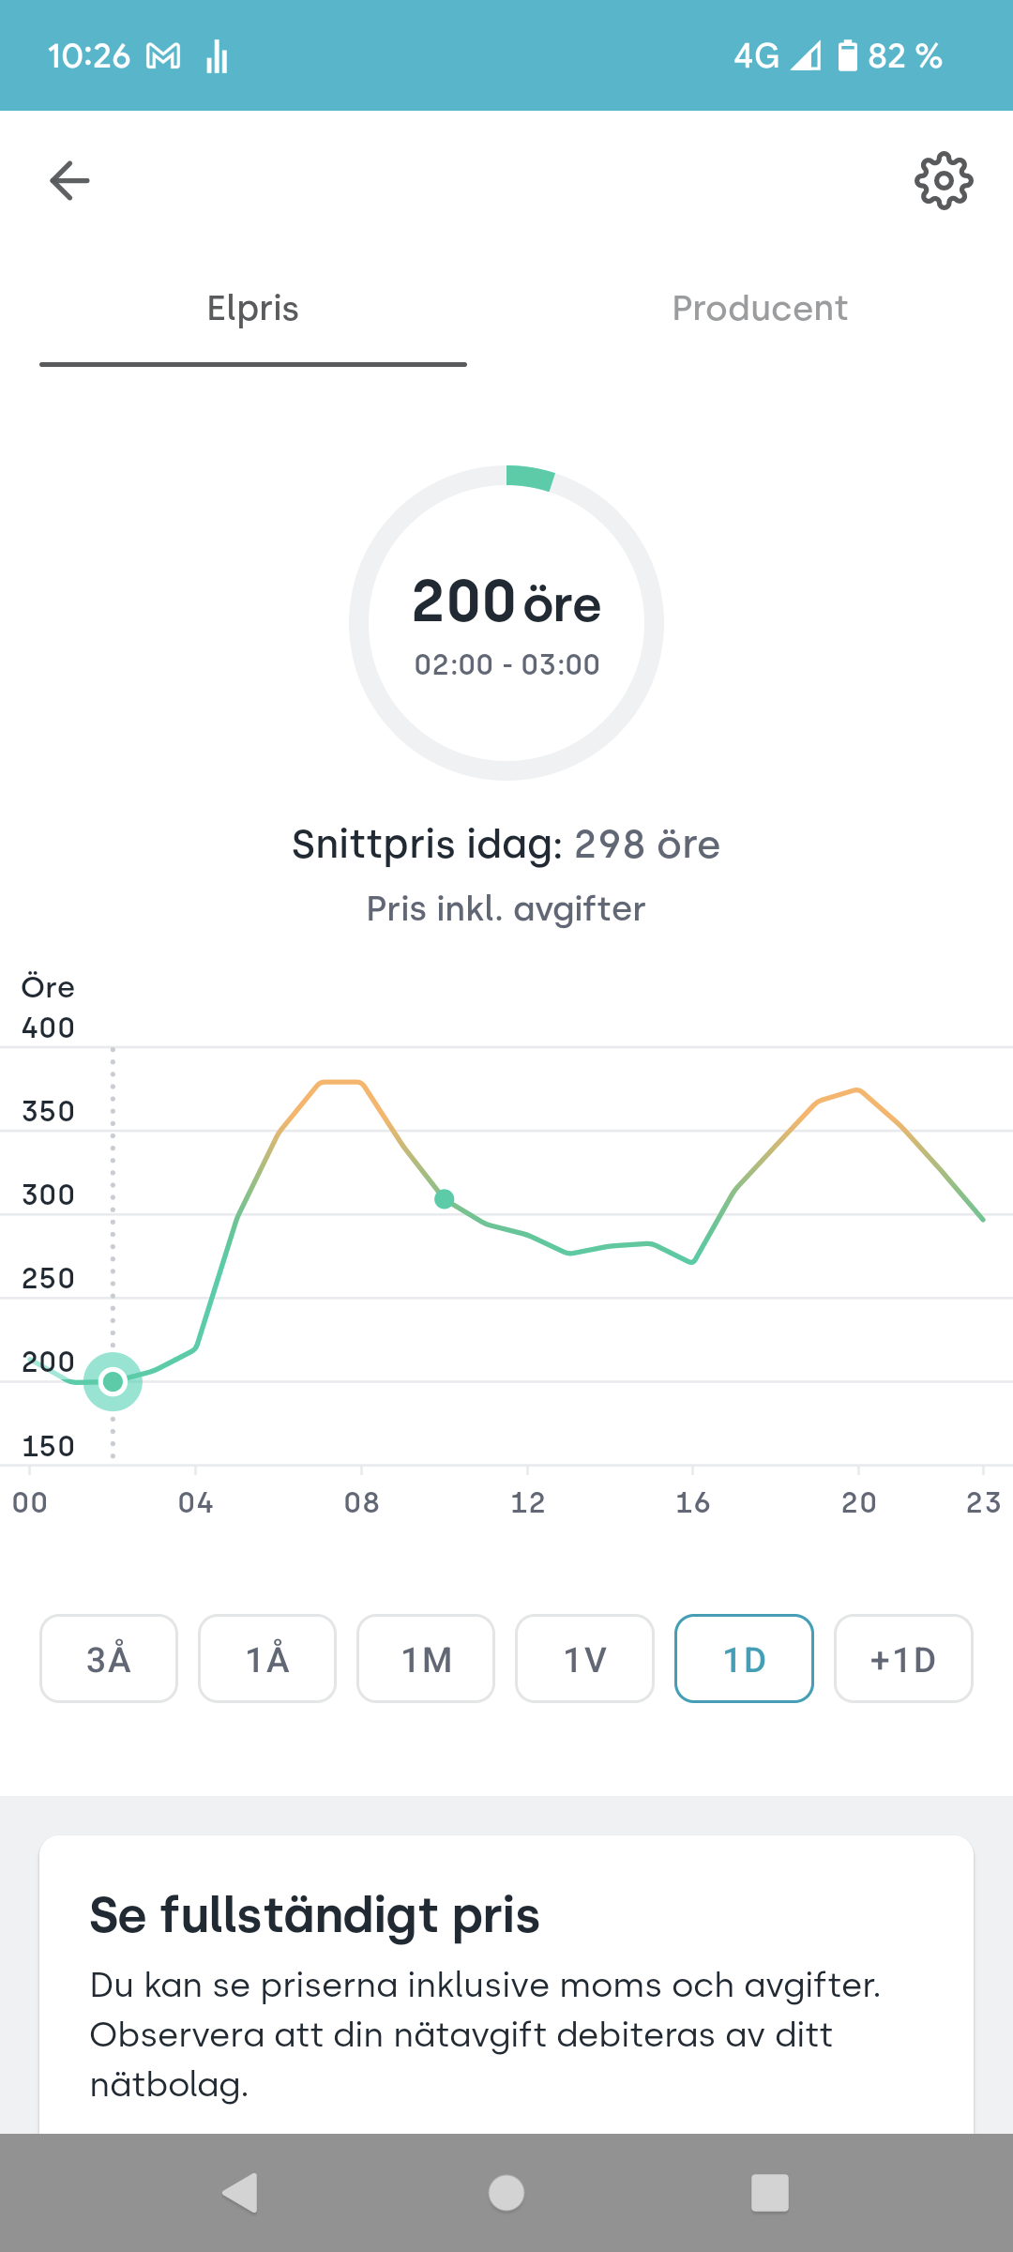The image size is (1013, 2252).
Task: Select the 1M time range
Action: tap(426, 1658)
